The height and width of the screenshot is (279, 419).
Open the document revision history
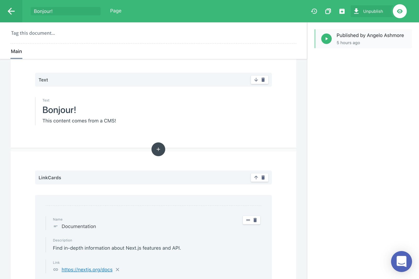pyautogui.click(x=314, y=11)
